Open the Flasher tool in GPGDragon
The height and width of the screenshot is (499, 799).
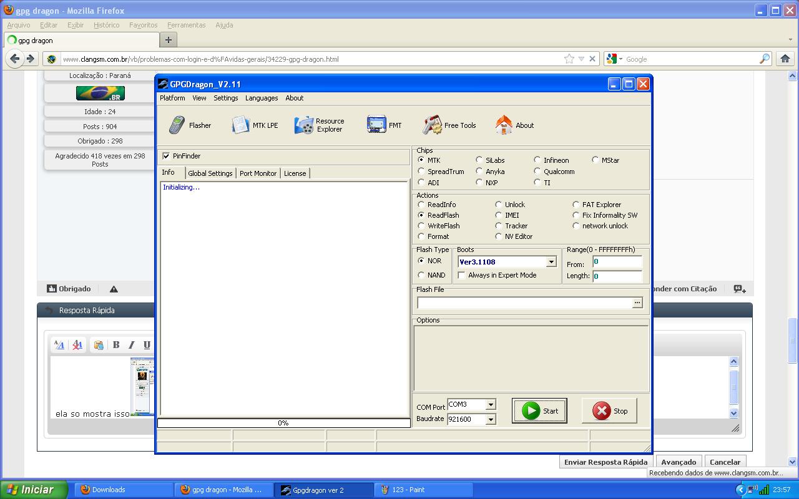pos(190,125)
